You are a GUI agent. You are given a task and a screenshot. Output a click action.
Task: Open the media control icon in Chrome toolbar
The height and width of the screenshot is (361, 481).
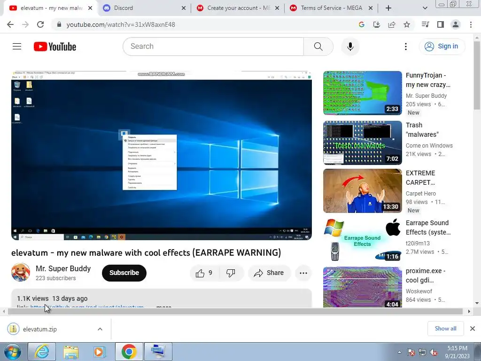coord(425,24)
